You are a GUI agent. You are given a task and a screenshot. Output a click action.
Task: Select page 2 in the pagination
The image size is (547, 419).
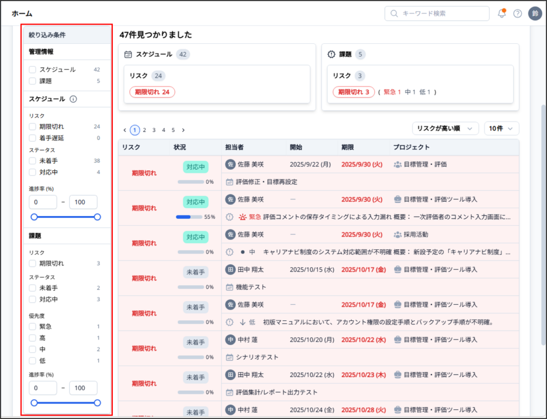pyautogui.click(x=144, y=130)
